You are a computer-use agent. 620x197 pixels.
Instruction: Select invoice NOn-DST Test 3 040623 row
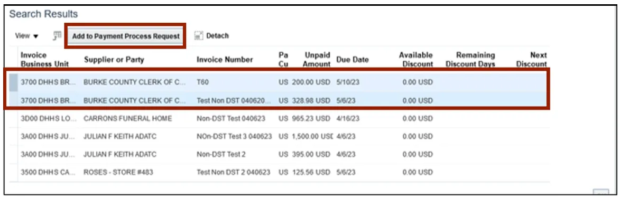[x=279, y=137]
